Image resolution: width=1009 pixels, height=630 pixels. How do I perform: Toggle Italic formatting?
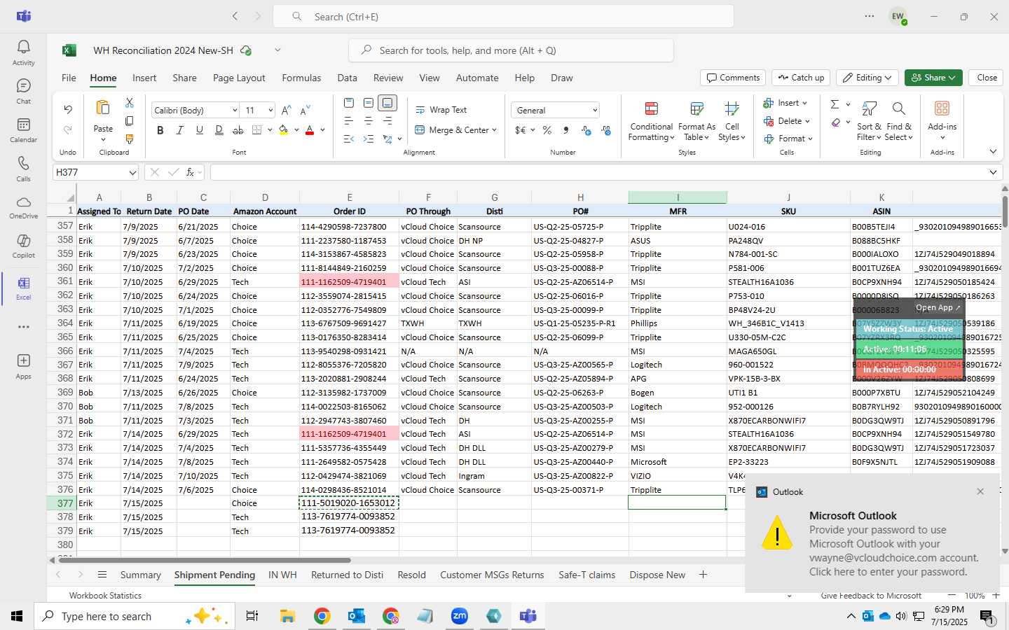pos(180,130)
